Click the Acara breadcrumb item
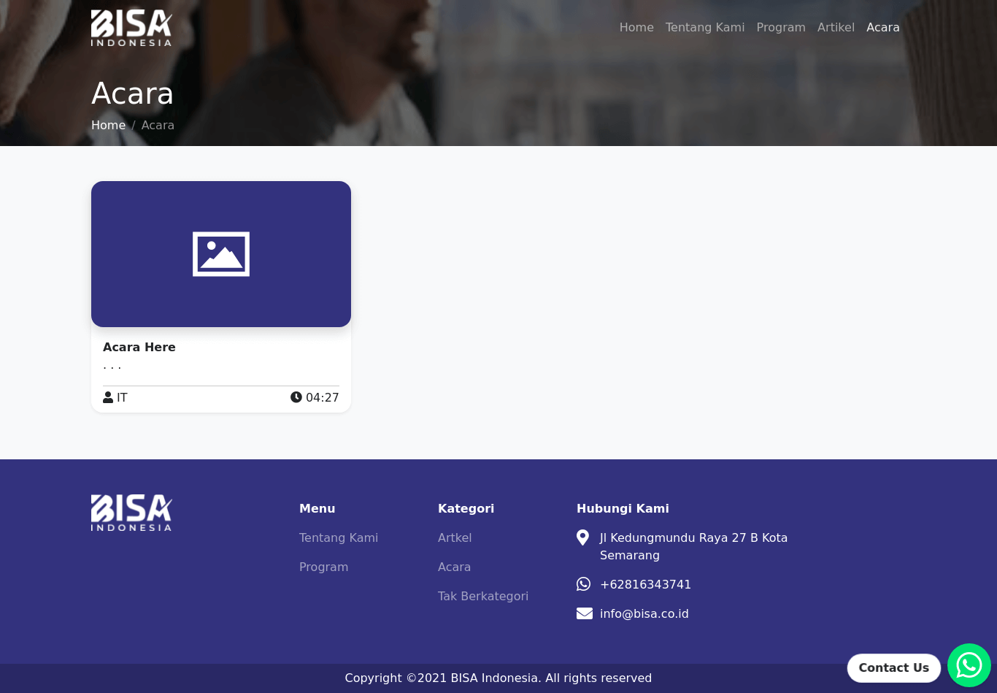 point(158,125)
